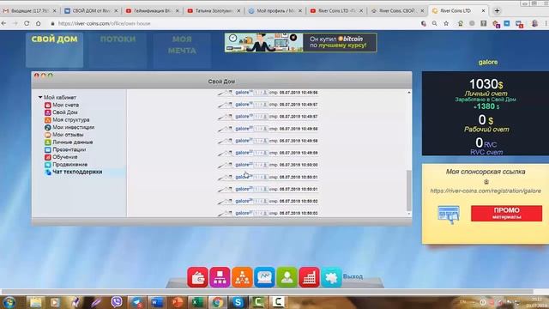Click the ПРОМО материалы red button

tap(506, 213)
